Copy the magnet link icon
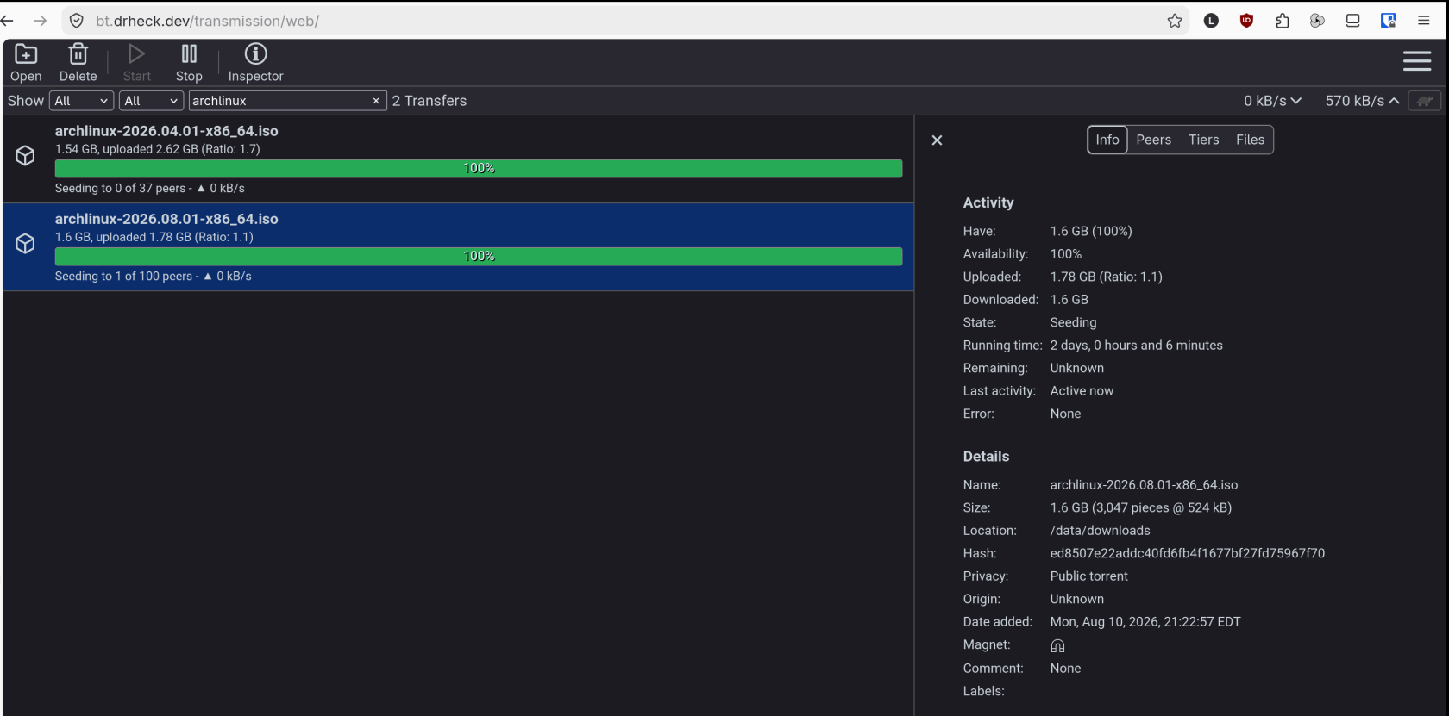The width and height of the screenshot is (1449, 716). [x=1057, y=645]
